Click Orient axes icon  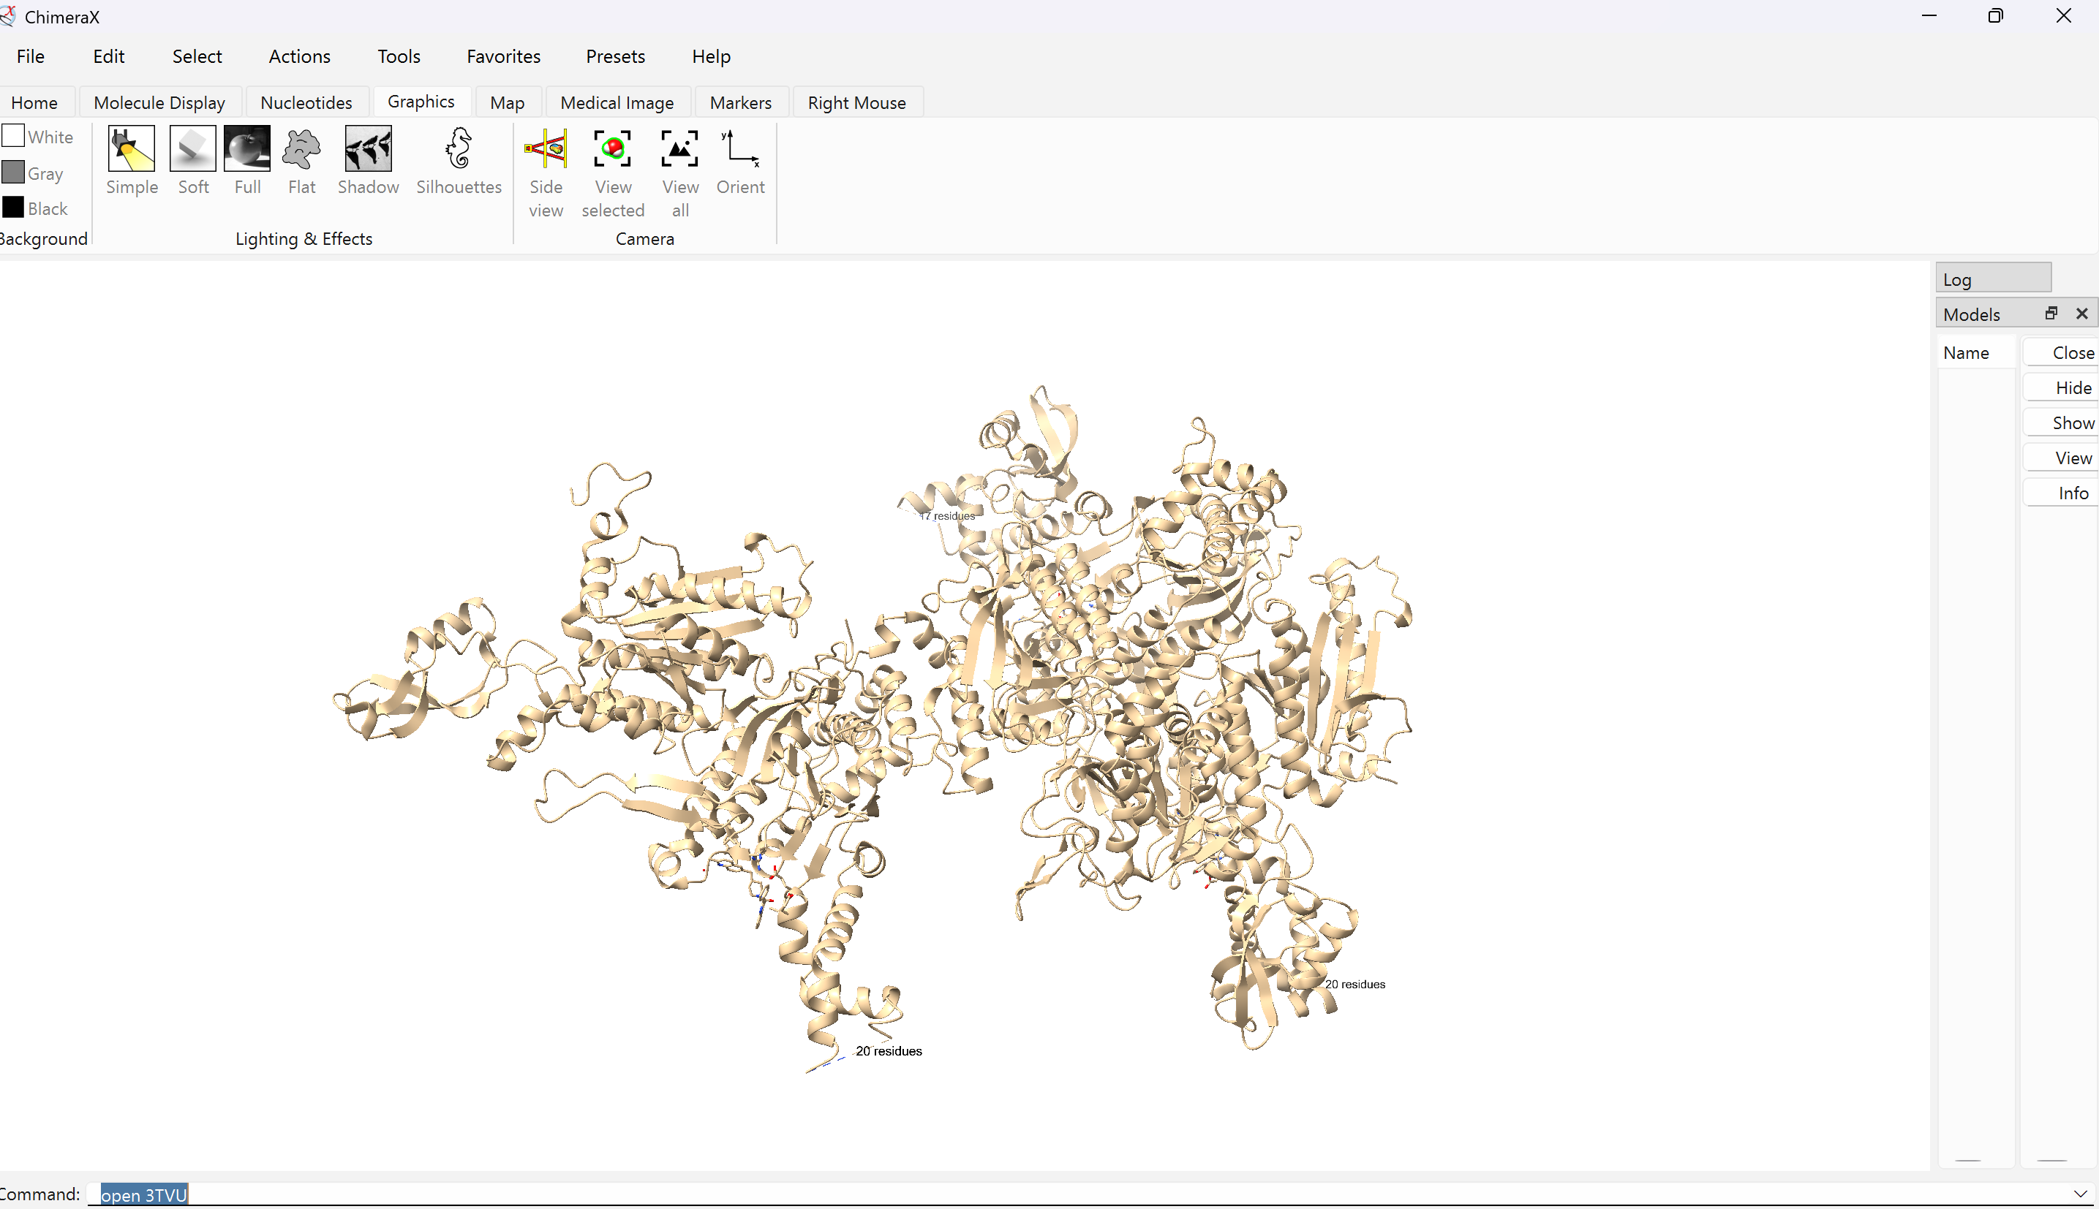(x=739, y=149)
